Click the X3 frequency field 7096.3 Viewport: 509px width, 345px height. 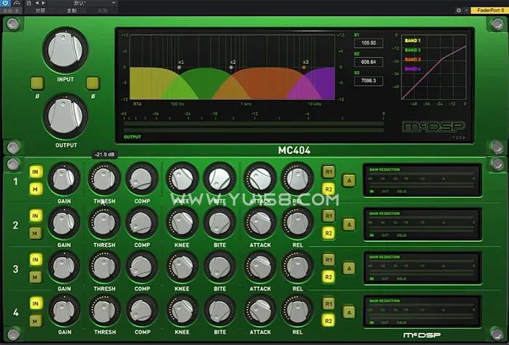click(x=369, y=81)
